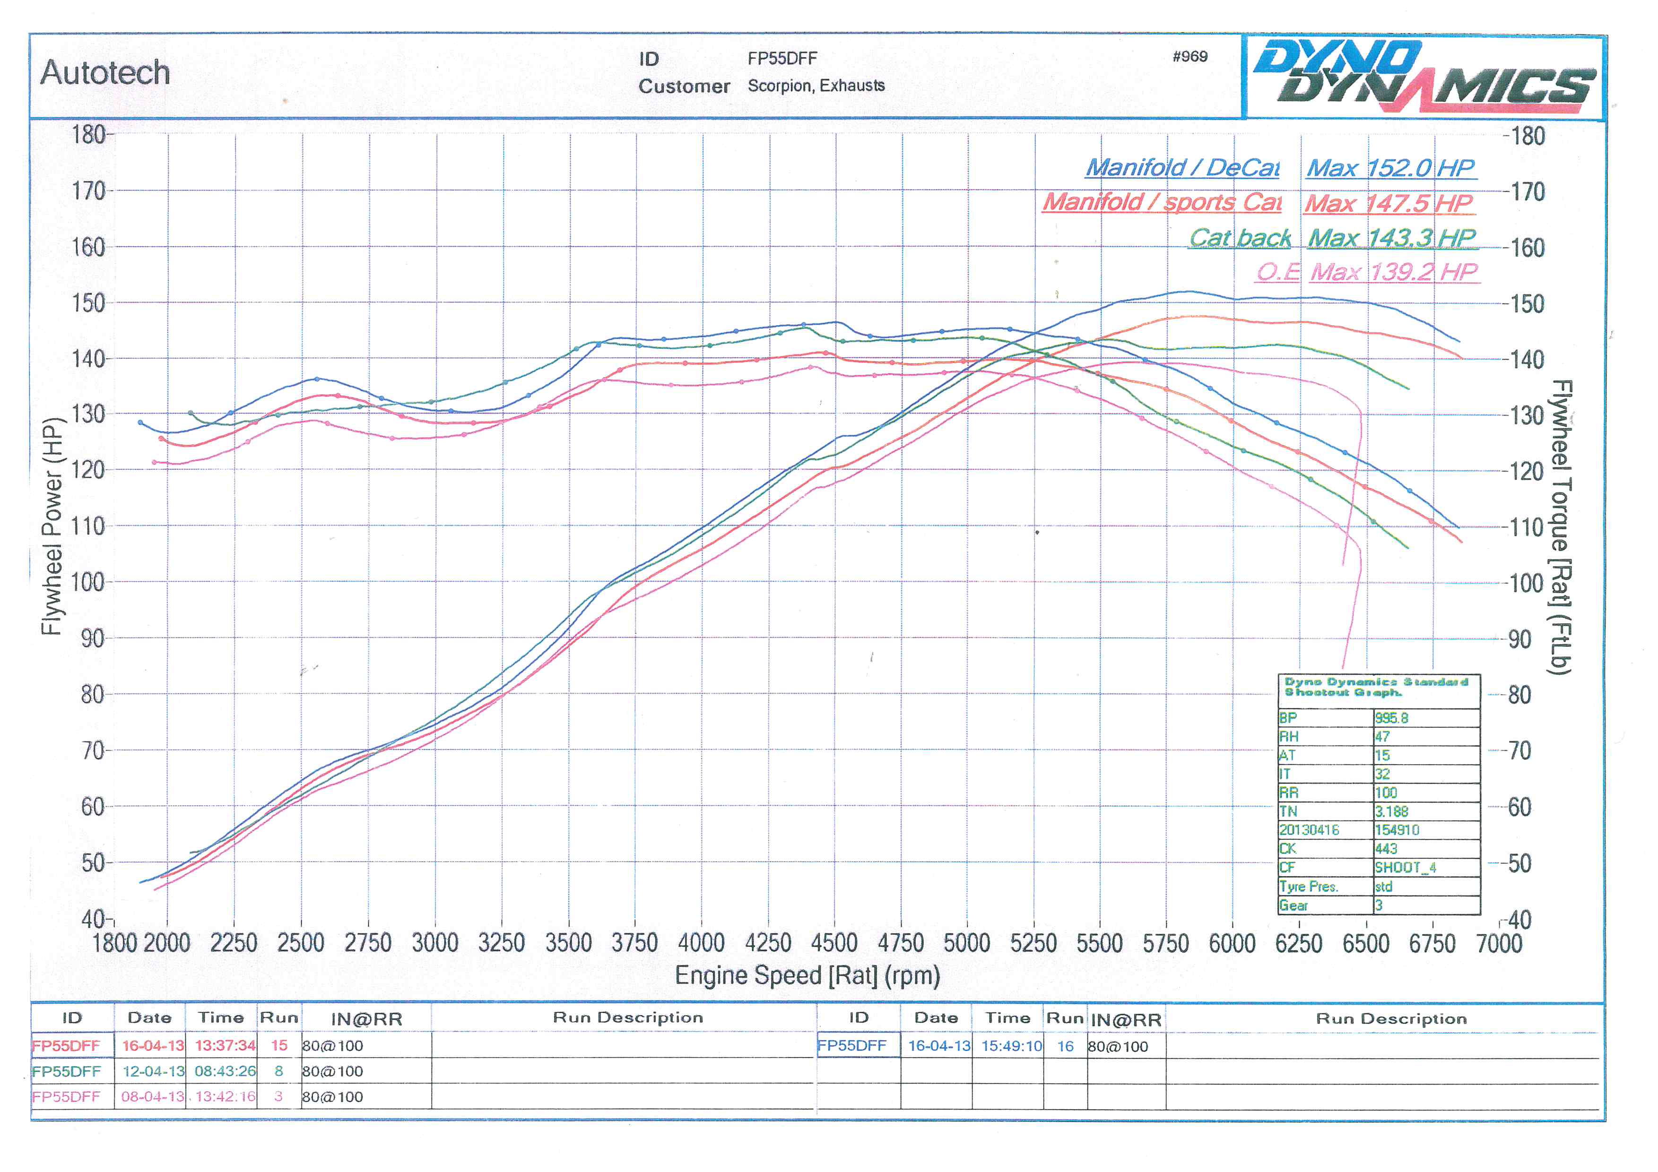Click the Max 139.2 HP value
The image size is (1658, 1172).
coord(1394,272)
